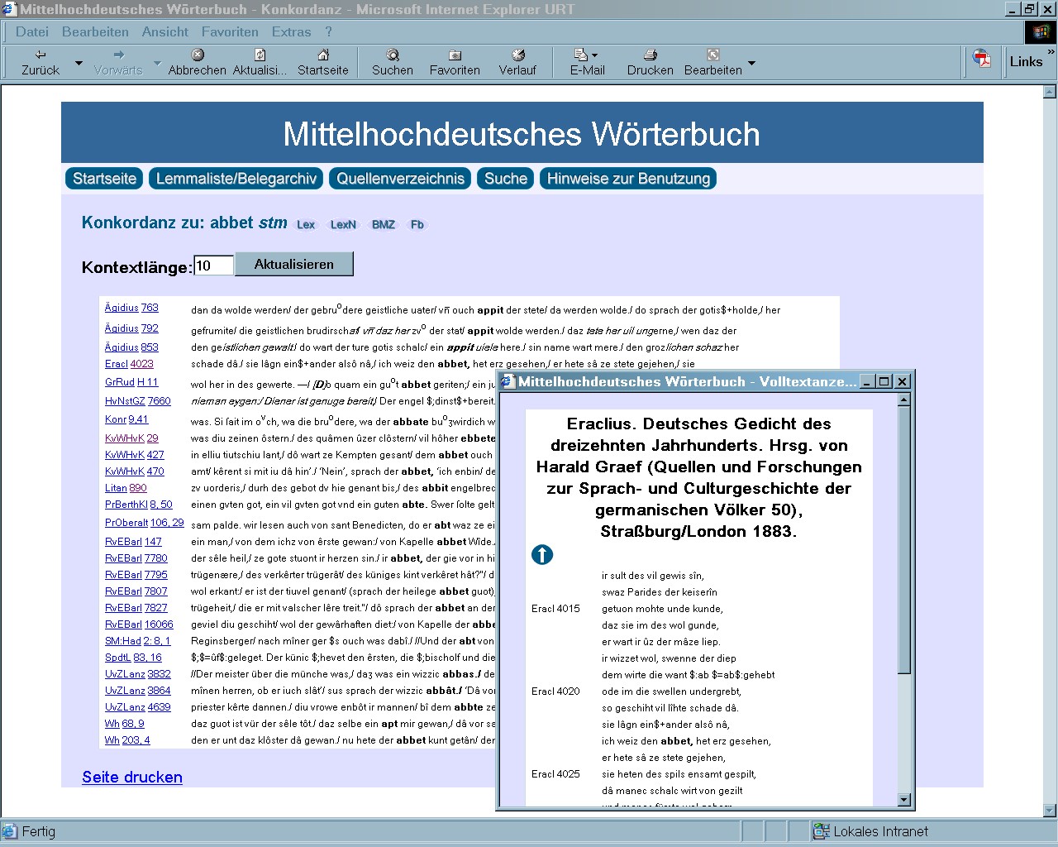Click the Bearbeiten edit toolbar icon
The width and height of the screenshot is (1058, 847).
point(713,55)
